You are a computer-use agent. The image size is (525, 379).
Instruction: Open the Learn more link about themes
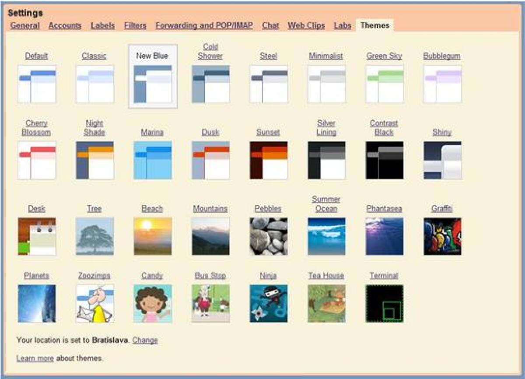click(x=35, y=358)
